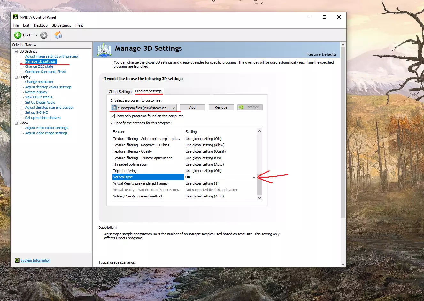Click main panel scrollbar down arrow
The image size is (424, 301).
coord(343,264)
